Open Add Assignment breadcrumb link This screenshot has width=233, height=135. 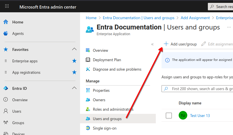[x=195, y=18]
